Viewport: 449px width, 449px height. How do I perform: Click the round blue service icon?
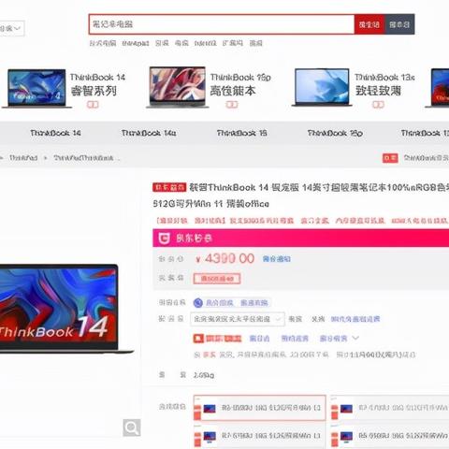[x=198, y=303]
